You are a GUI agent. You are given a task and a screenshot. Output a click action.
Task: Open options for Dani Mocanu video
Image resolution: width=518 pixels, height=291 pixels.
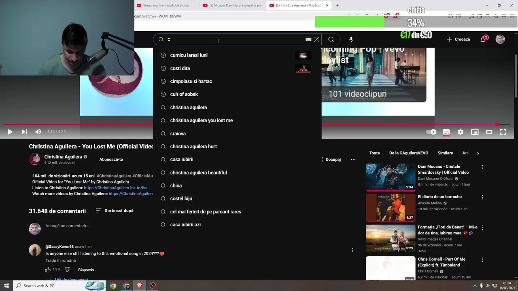(x=482, y=167)
